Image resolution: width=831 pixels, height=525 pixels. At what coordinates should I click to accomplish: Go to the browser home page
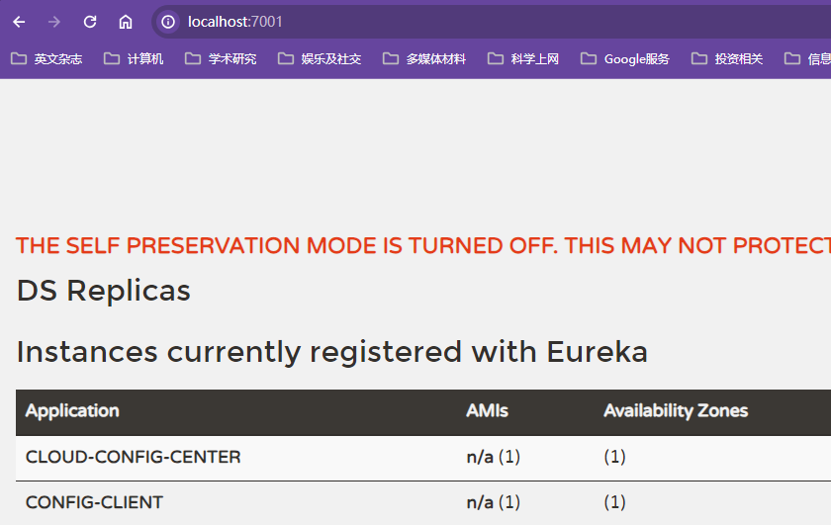click(126, 22)
